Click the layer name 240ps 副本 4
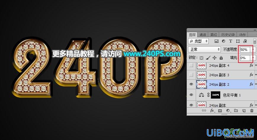 click(219, 66)
